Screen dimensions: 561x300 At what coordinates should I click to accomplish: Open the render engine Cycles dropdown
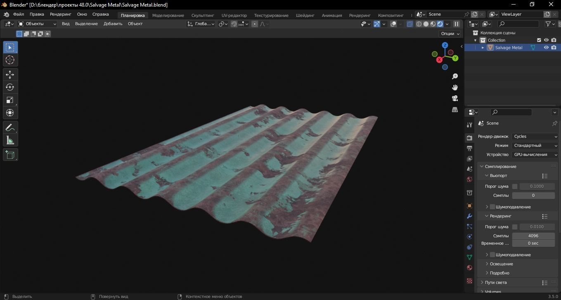pos(535,137)
